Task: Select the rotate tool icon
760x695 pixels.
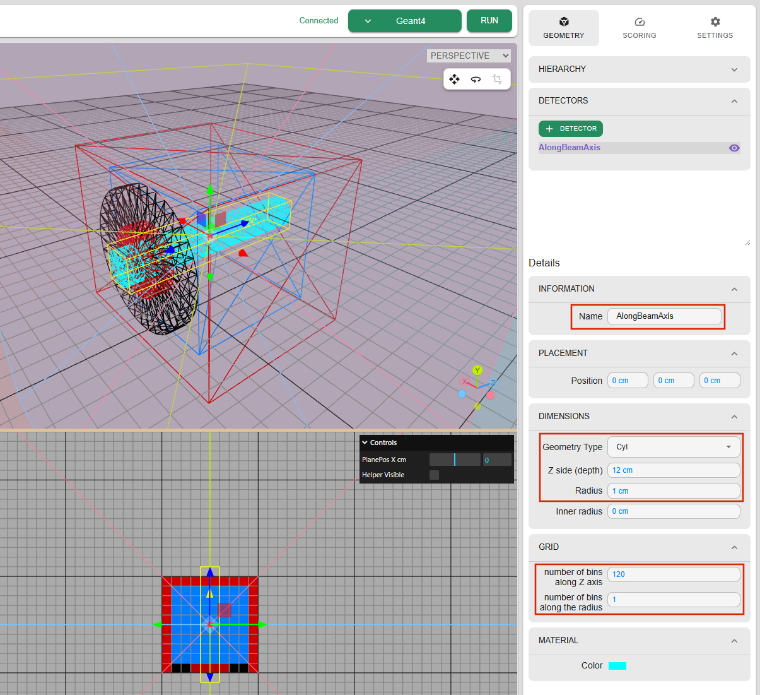Action: (x=476, y=79)
